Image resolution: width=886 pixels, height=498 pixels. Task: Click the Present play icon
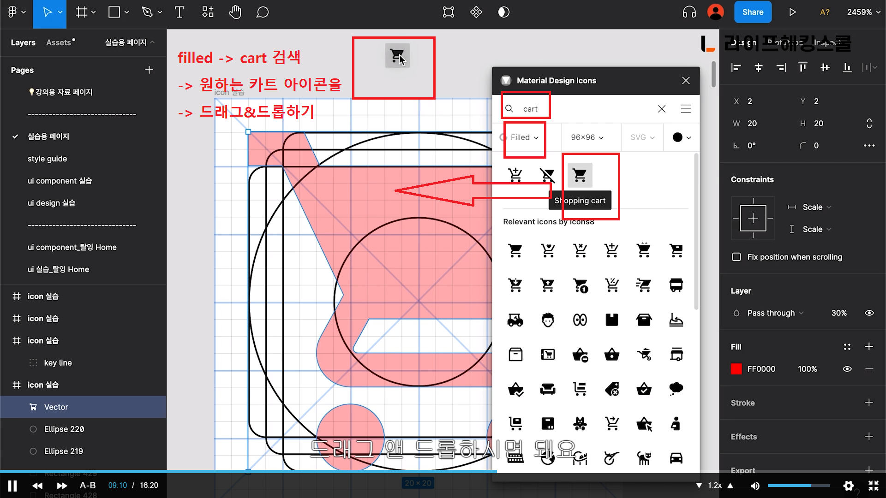[792, 12]
